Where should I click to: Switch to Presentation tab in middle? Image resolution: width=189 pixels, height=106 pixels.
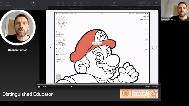point(76,8)
